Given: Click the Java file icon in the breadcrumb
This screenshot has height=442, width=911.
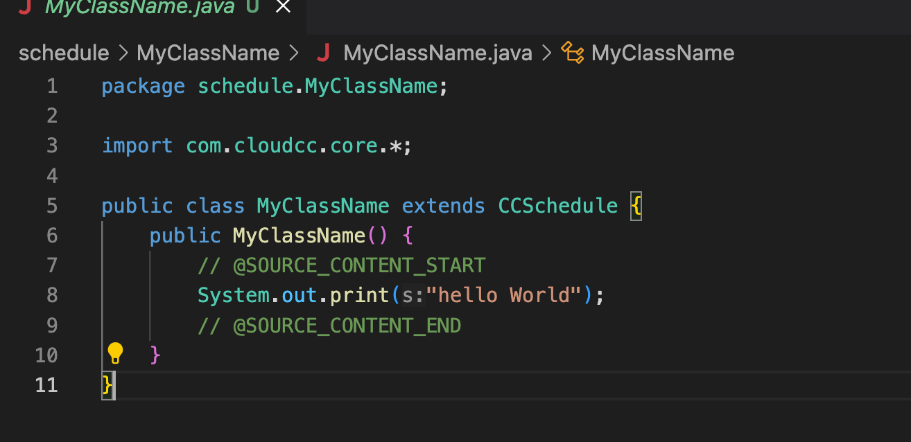Looking at the screenshot, I should point(323,53).
